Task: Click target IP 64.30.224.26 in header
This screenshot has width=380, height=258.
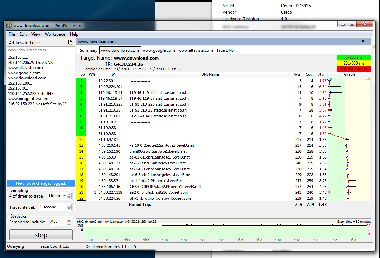Action: [x=128, y=64]
